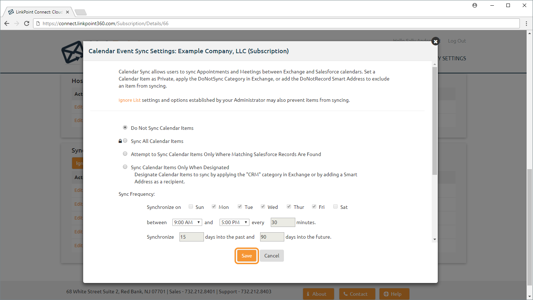Click the page's main vertical scrollbar thumb
The width and height of the screenshot is (533, 300).
(530, 227)
